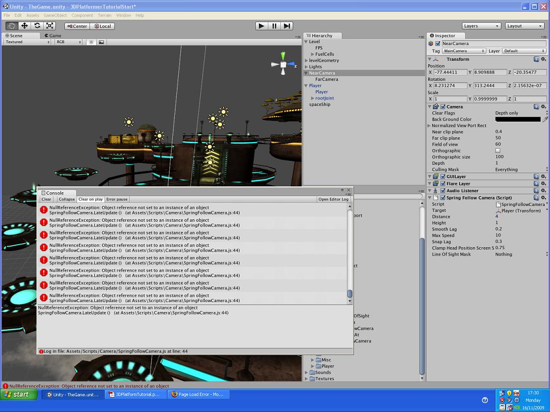The image size is (550, 412).
Task: Expand the Player object in the Hierarchy
Action: coord(305,85)
